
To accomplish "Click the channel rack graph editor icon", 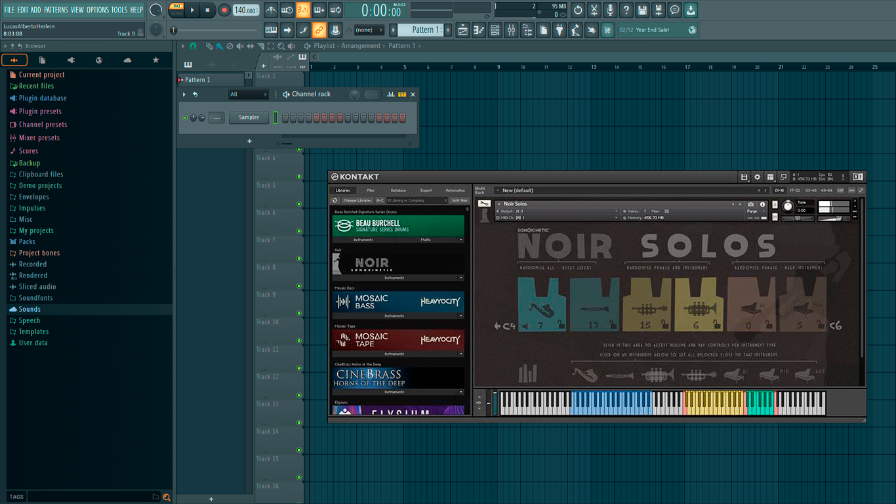I will pos(391,94).
